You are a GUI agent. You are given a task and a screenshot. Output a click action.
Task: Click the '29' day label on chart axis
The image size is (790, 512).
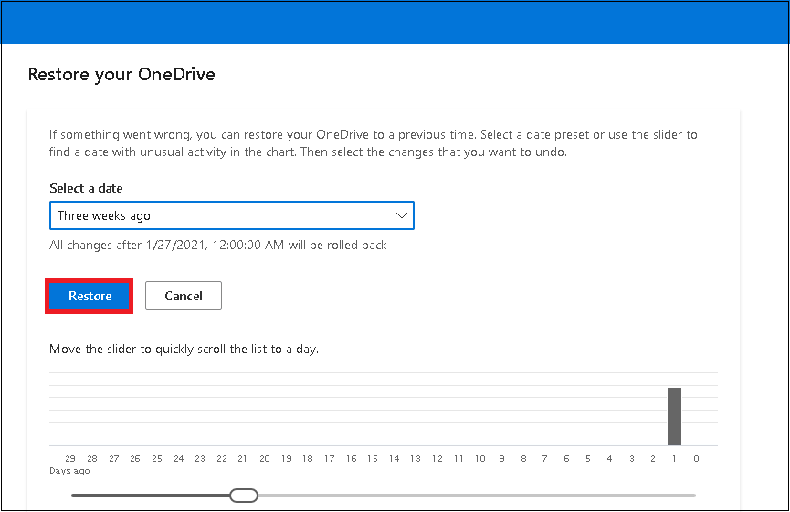coord(70,459)
